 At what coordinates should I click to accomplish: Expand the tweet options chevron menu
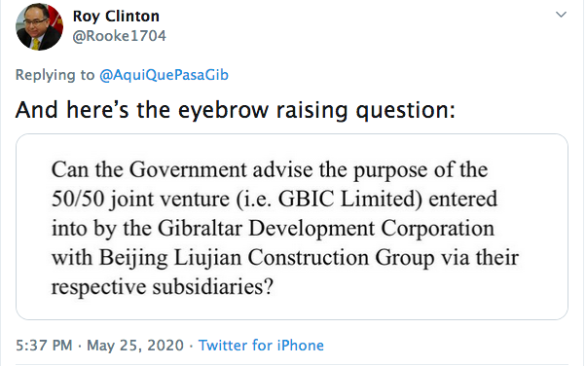pyautogui.click(x=561, y=15)
